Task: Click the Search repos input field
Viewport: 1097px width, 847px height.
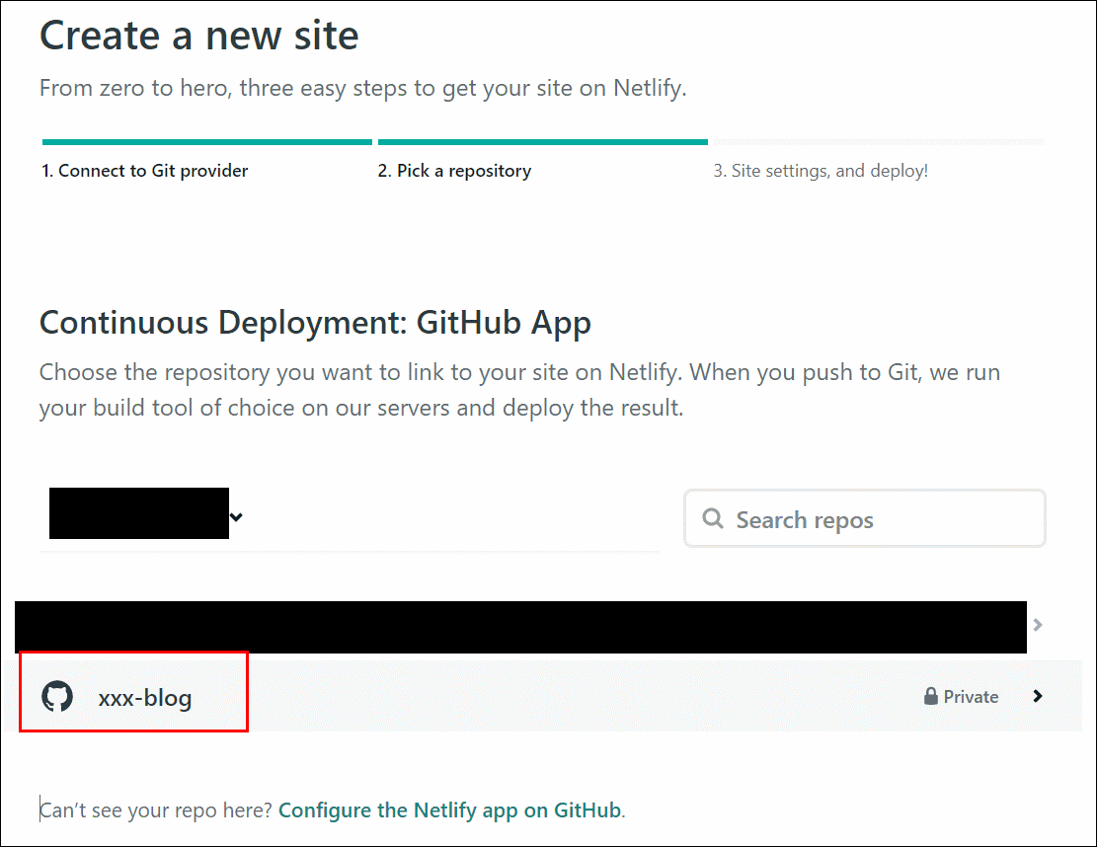Action: (864, 518)
